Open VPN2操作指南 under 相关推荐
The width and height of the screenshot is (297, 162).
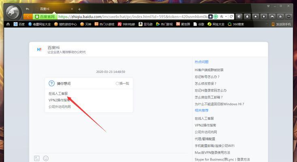click(205, 125)
